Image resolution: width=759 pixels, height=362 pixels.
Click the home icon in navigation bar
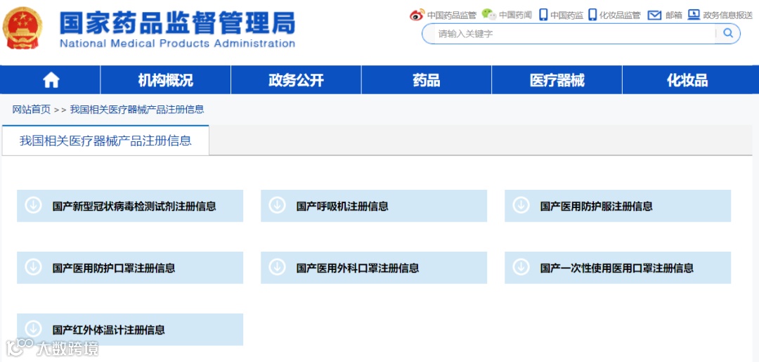point(51,80)
